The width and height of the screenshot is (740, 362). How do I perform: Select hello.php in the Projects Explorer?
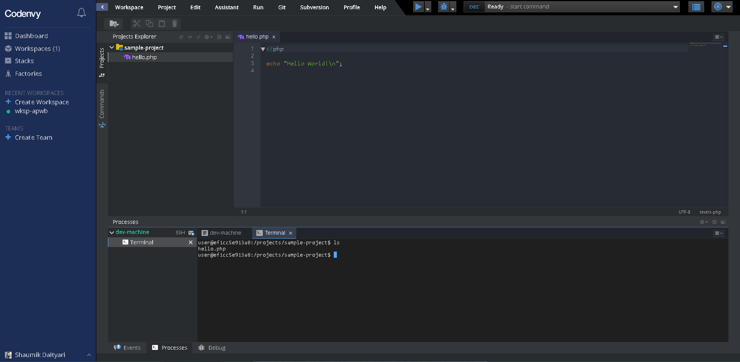[x=144, y=57]
